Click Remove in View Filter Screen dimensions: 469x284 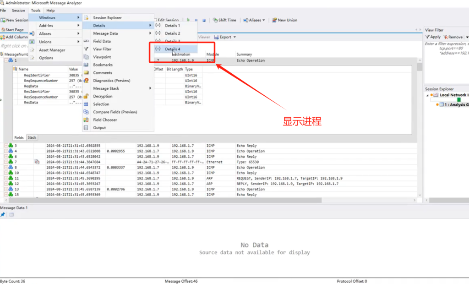pos(453,37)
